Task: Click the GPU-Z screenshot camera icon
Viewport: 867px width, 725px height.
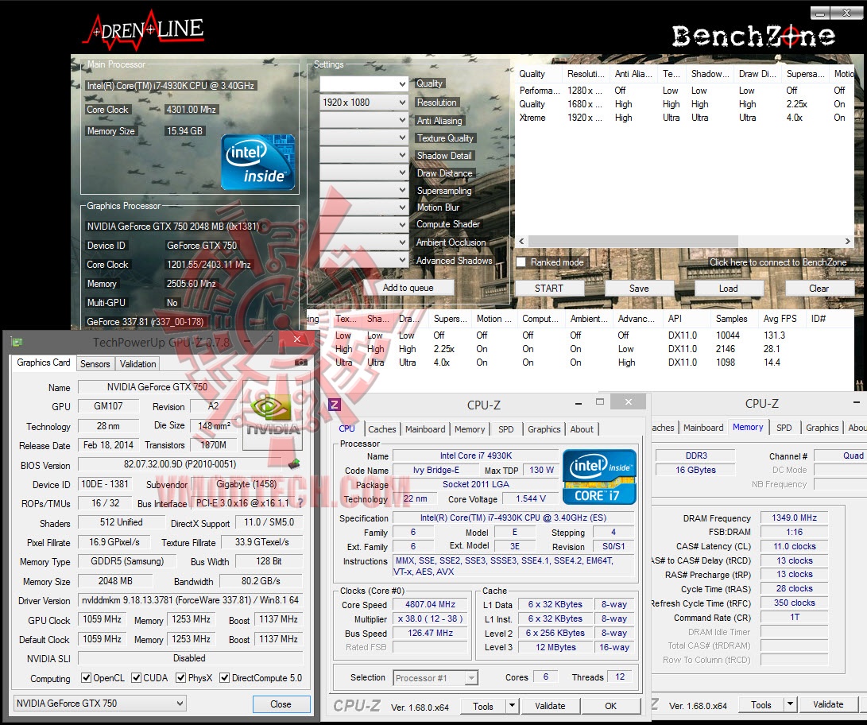Action: 301,362
